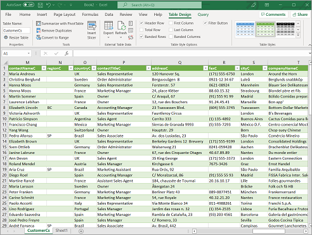Select the black table style swatch

[x=285, y=29]
